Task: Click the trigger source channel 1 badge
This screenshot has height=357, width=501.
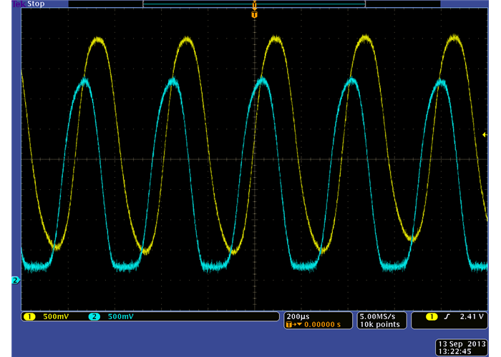Action: point(432,316)
